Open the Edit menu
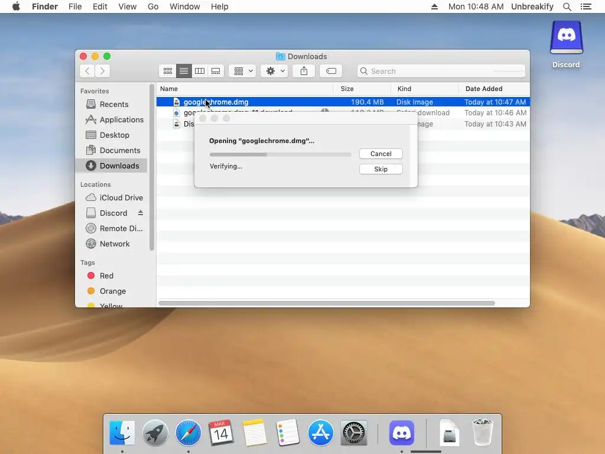 pyautogui.click(x=100, y=7)
